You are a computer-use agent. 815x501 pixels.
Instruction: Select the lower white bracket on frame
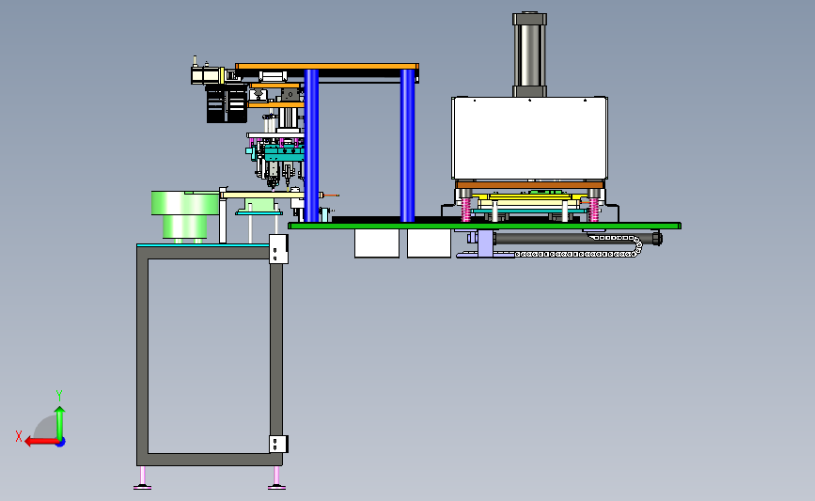point(278,444)
